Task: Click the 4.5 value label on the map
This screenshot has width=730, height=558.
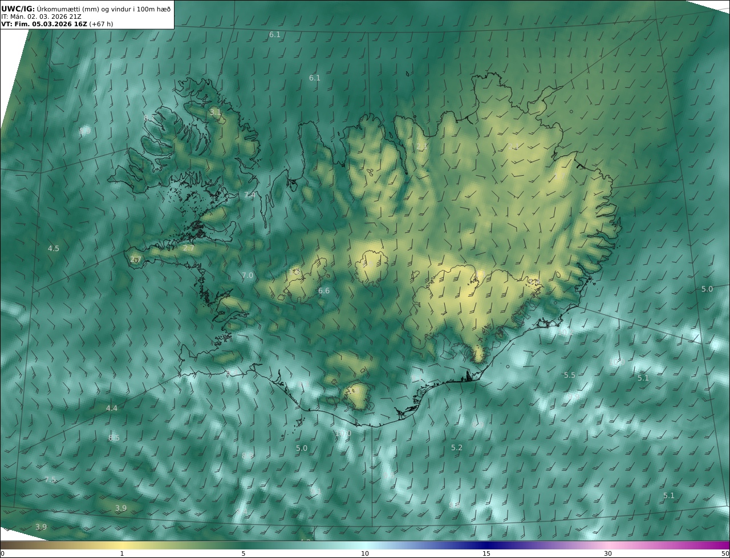Action: click(54, 248)
